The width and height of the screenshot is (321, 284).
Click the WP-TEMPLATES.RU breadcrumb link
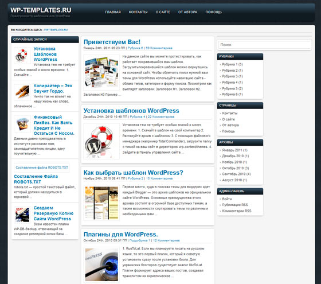click(56, 30)
